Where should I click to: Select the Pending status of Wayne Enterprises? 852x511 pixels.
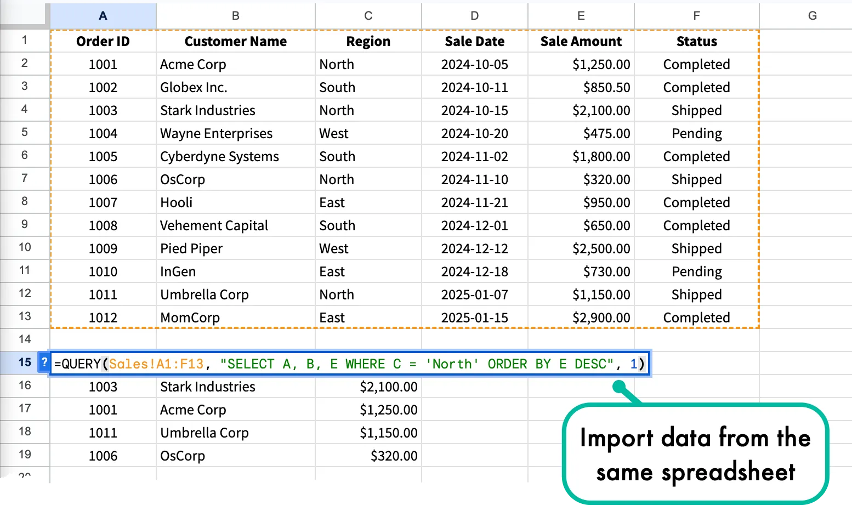click(x=696, y=133)
